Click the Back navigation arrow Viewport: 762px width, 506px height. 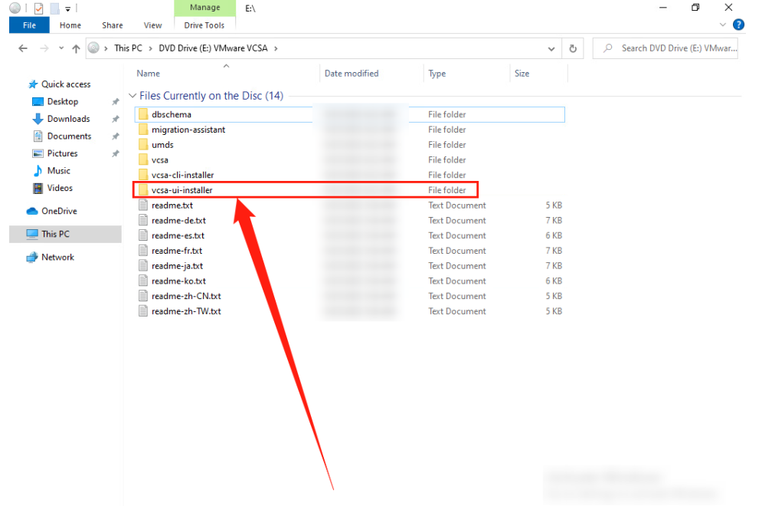click(23, 48)
